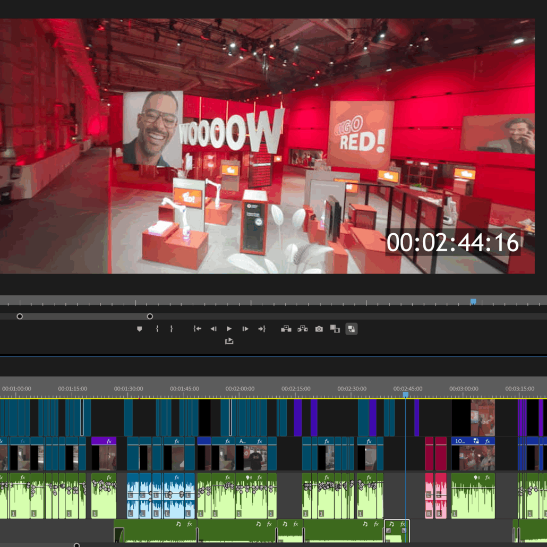
Task: Click the music note on the selected music clip
Action: (391, 524)
